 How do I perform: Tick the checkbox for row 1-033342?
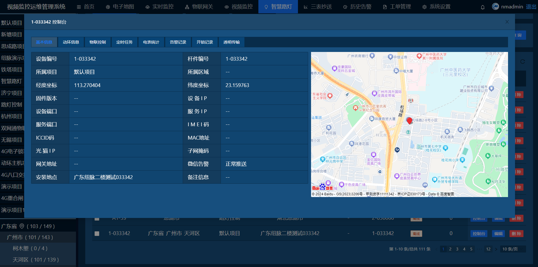97,234
